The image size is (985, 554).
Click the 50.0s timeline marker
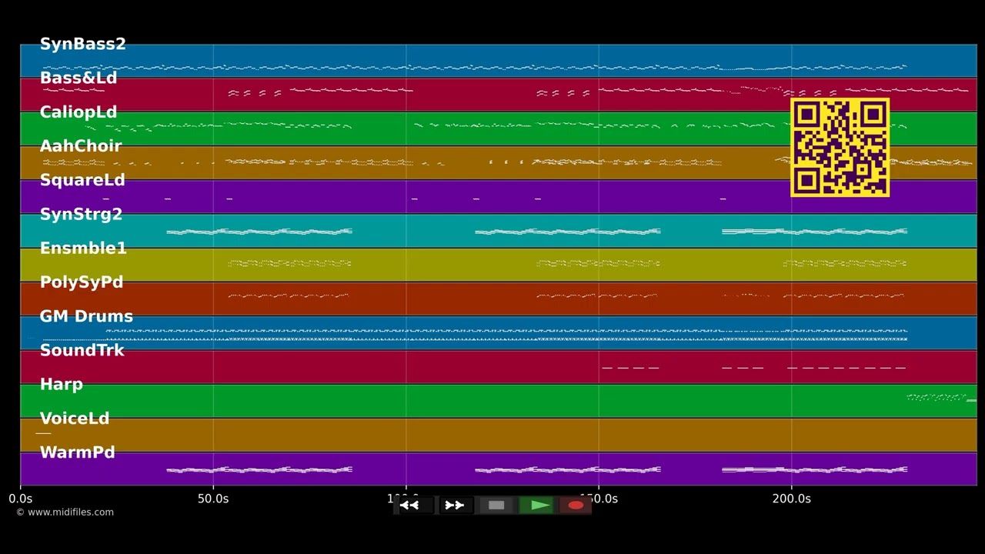tap(213, 499)
